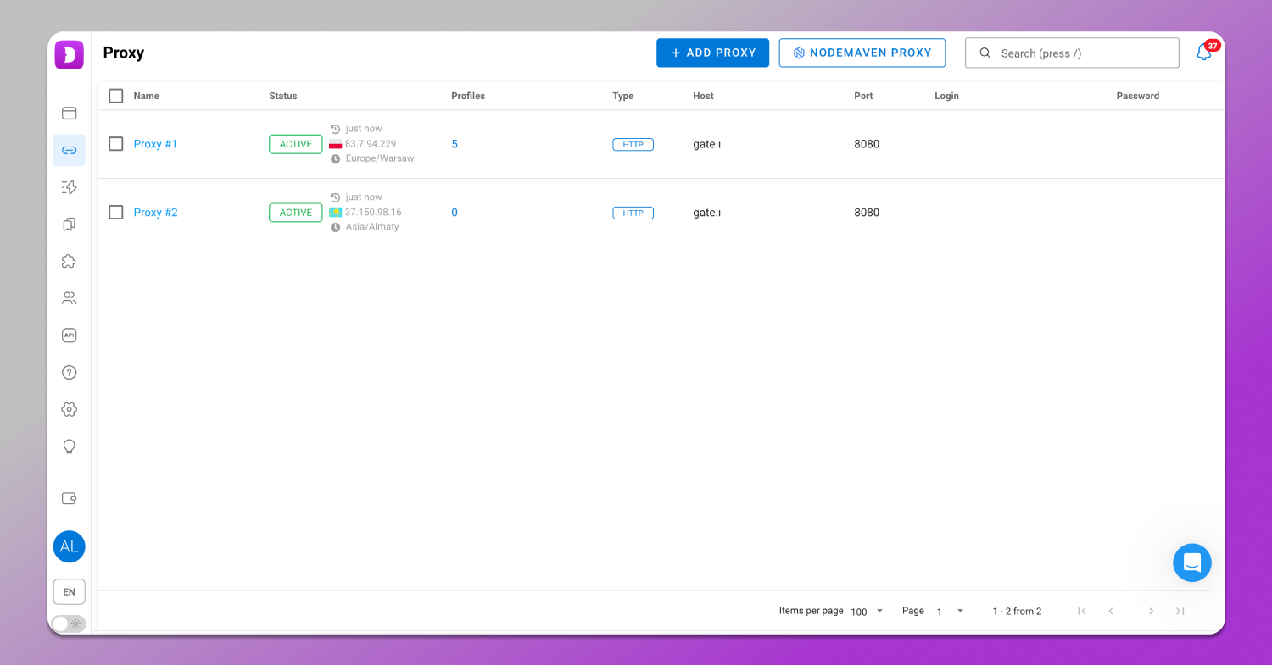Open the live chat support bubble

[1191, 562]
